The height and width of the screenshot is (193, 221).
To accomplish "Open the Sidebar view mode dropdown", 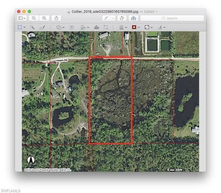I will pyautogui.click(x=22, y=18).
